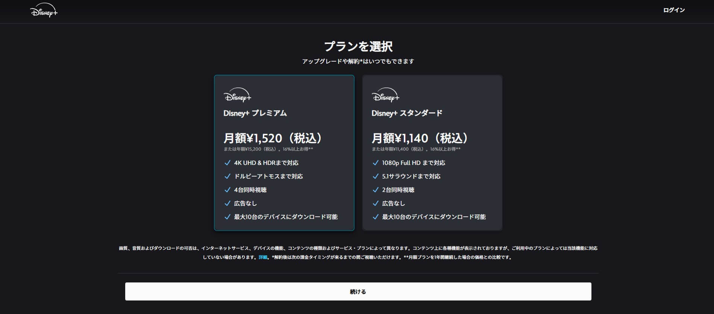Click the 月額¥1,140（税込） price
This screenshot has width=714, height=314.
[421, 138]
